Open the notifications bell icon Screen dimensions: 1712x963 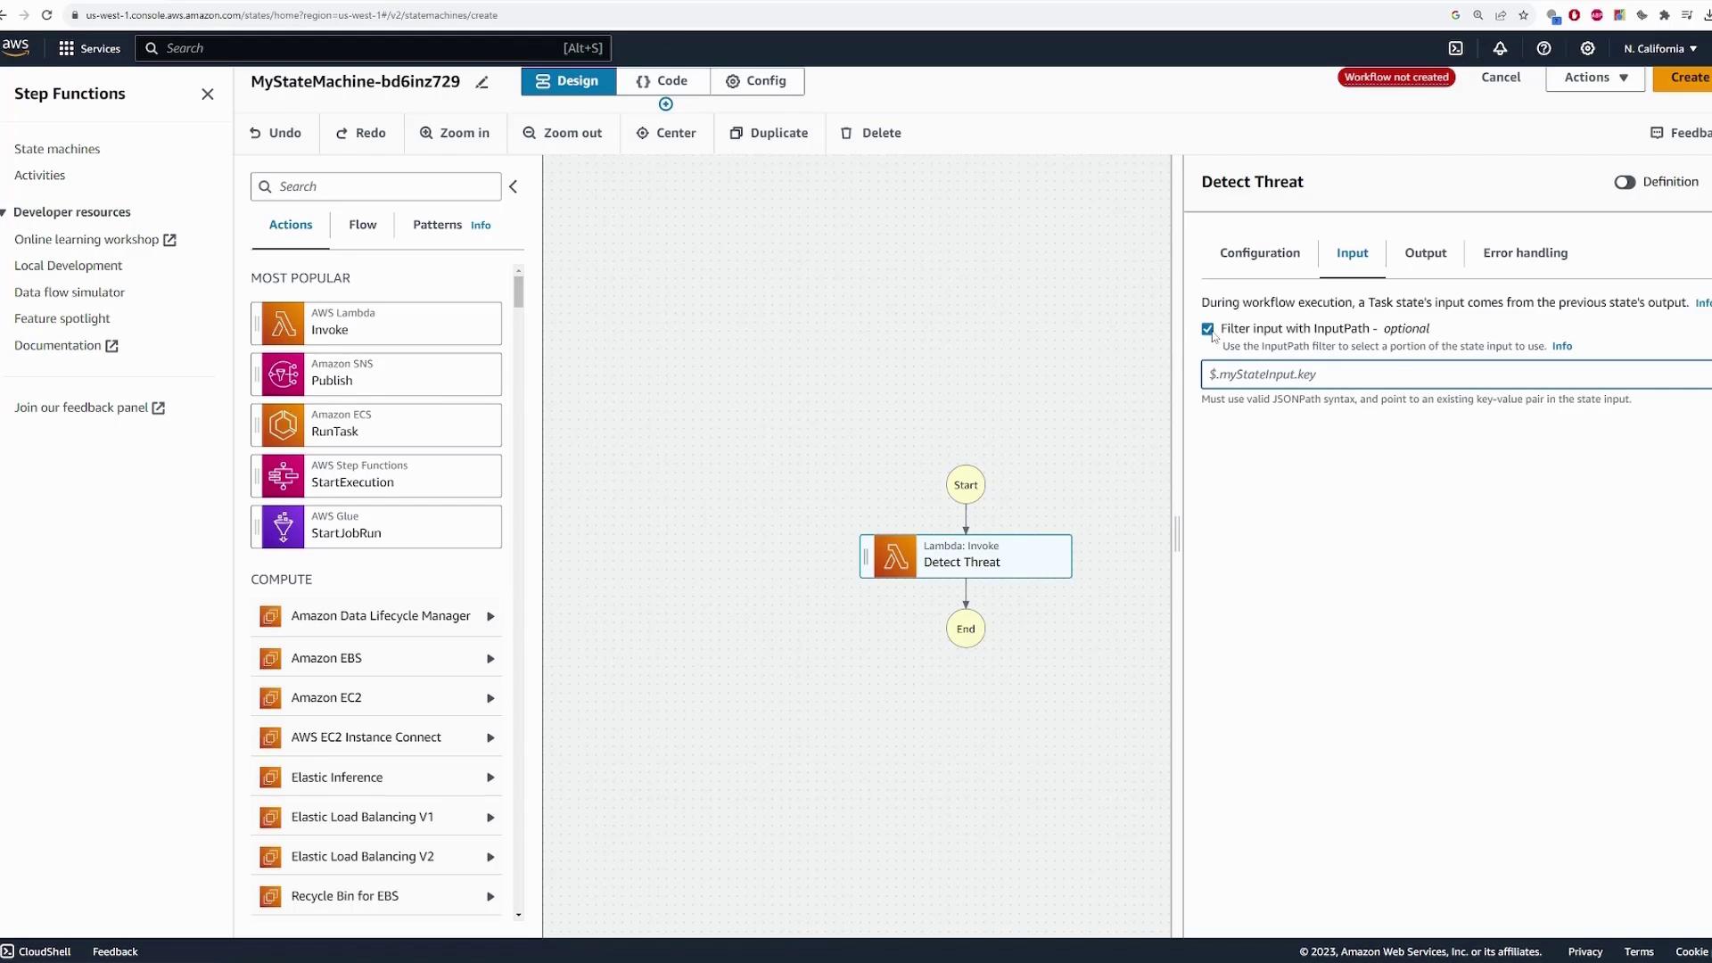tap(1500, 49)
